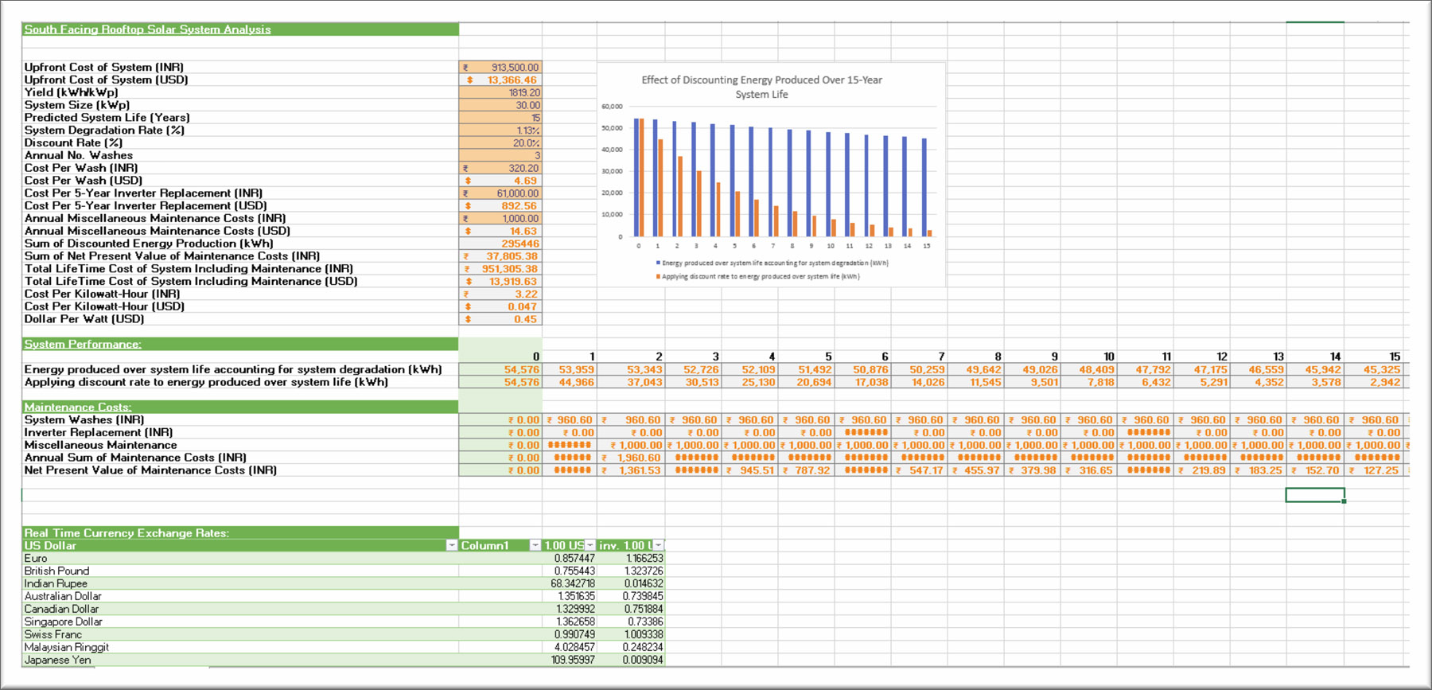
Task: Open the '1.00 US' column filter dropdown
Action: (590, 546)
